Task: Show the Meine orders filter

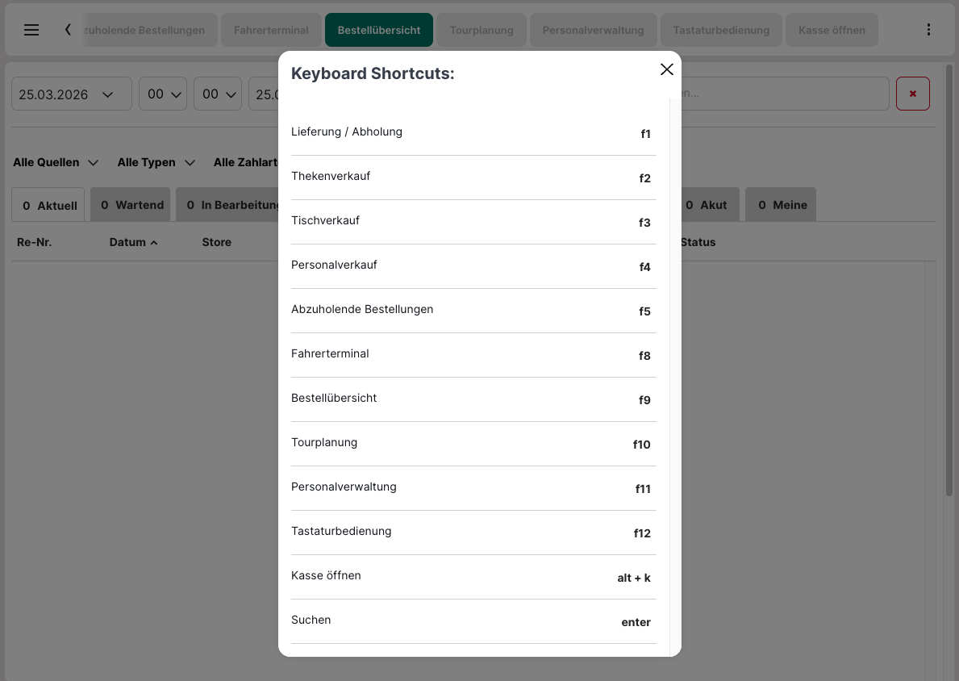Action: point(781,205)
